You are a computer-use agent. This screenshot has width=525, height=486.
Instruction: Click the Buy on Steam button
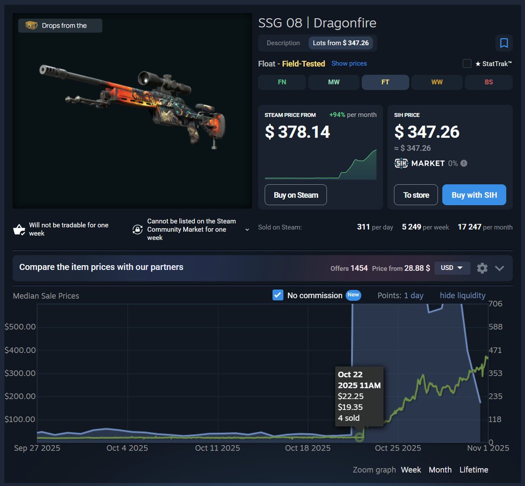296,195
